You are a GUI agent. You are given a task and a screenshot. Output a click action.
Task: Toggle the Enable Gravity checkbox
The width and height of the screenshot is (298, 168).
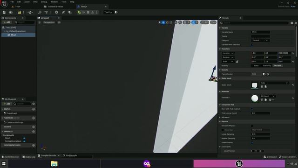[x=252, y=142]
